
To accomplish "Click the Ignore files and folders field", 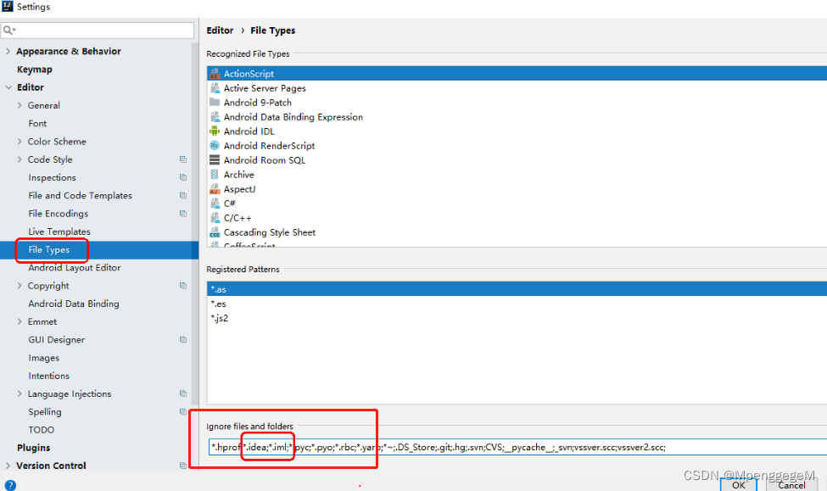I will pyautogui.click(x=518, y=447).
